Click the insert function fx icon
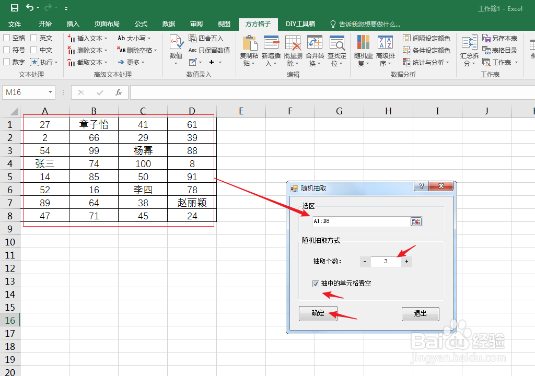This screenshot has height=376, width=535. coord(119,92)
